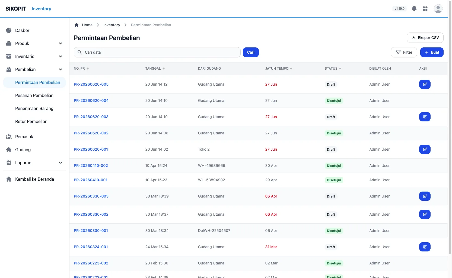This screenshot has width=452, height=278.
Task: Open the apps grid menu
Action: tap(425, 9)
